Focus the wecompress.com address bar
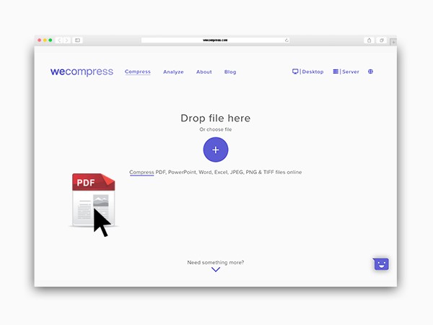The image size is (433, 325). coord(215,40)
